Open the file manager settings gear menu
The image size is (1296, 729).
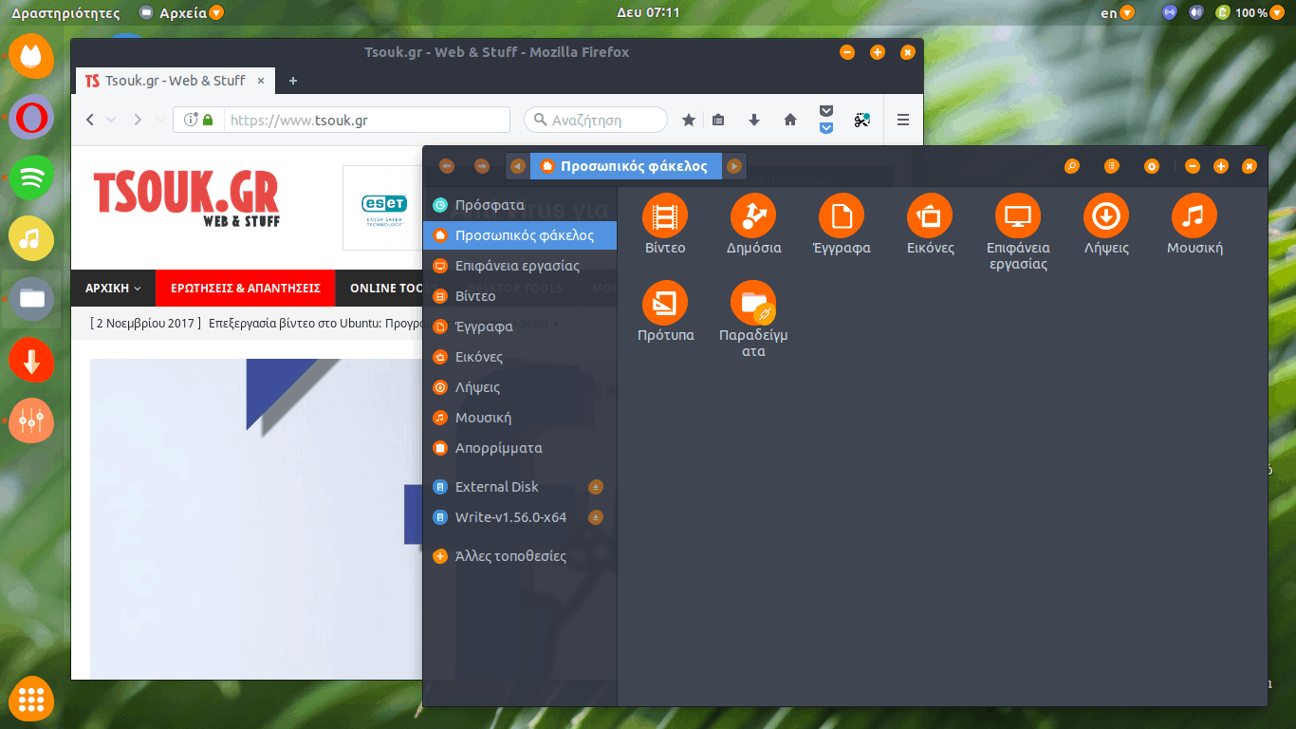pyautogui.click(x=1151, y=166)
